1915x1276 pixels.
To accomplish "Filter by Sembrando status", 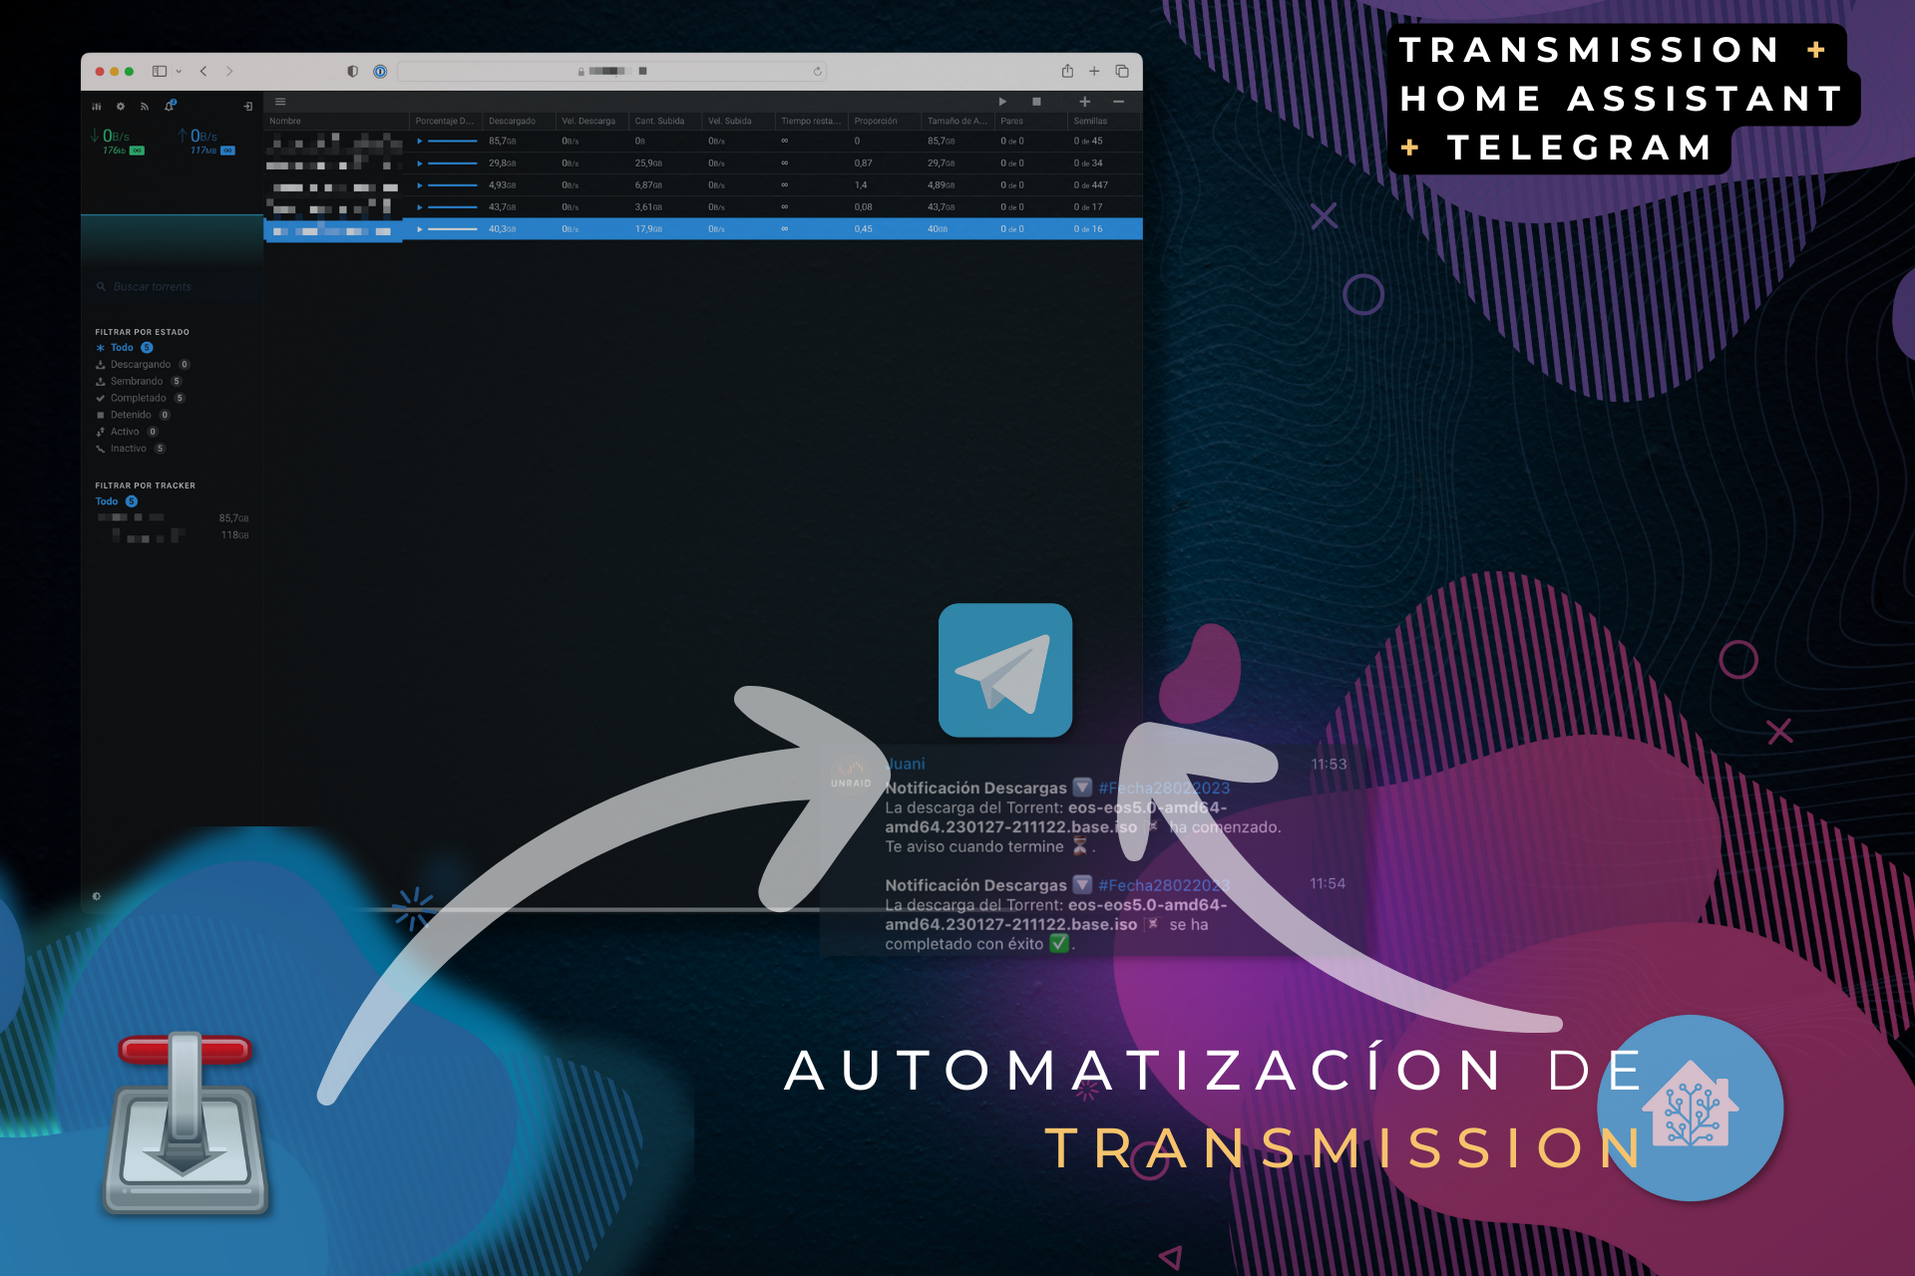I will click(139, 382).
